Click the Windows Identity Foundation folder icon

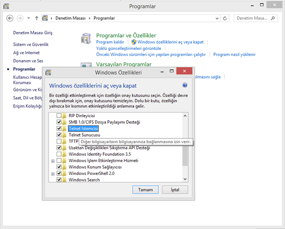64,154
